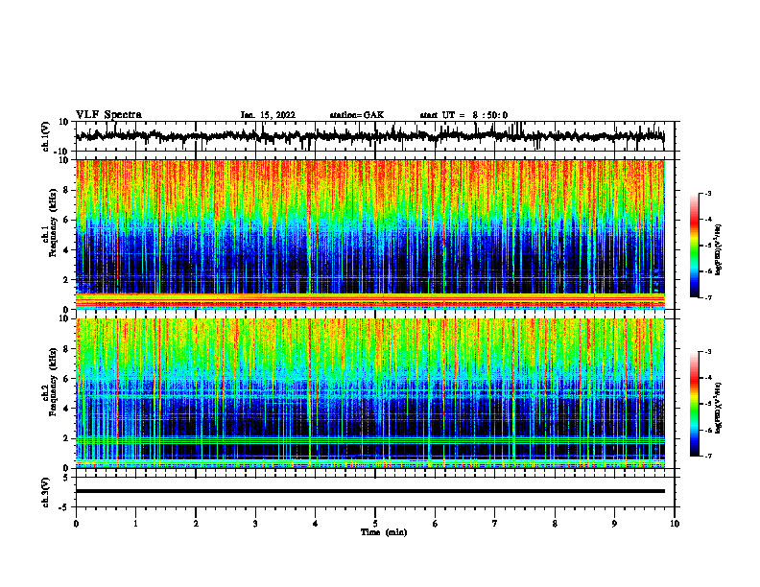Click the "3" tick on the time axis
The height and width of the screenshot is (587, 760).
(x=255, y=524)
